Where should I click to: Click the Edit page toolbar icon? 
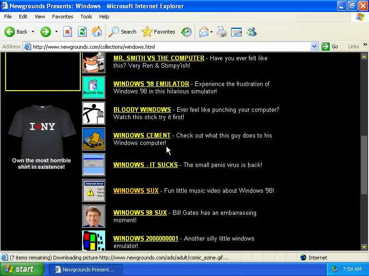[237, 32]
